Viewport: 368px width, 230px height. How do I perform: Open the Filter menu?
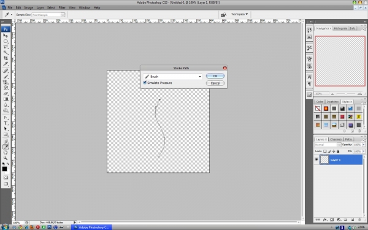tap(62, 7)
